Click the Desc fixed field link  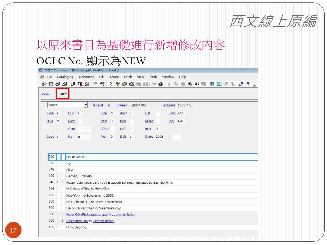click(50, 137)
